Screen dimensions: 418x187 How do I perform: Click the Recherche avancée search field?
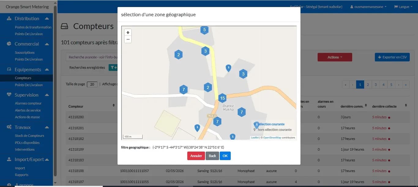[92, 57]
